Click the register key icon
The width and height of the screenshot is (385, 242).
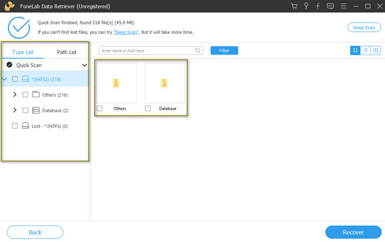[x=306, y=6]
